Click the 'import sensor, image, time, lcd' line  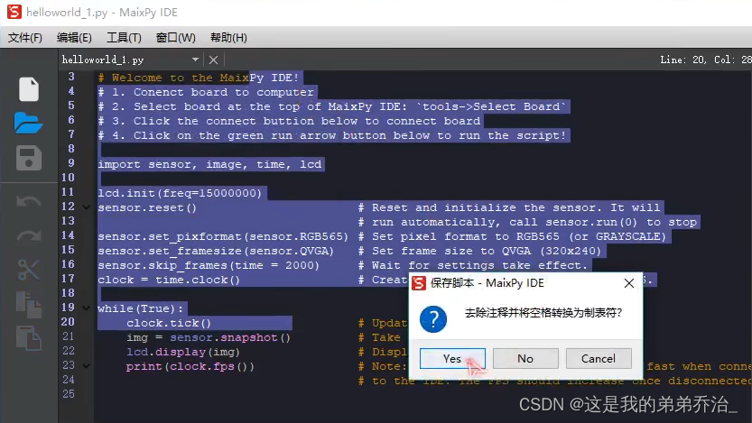209,164
